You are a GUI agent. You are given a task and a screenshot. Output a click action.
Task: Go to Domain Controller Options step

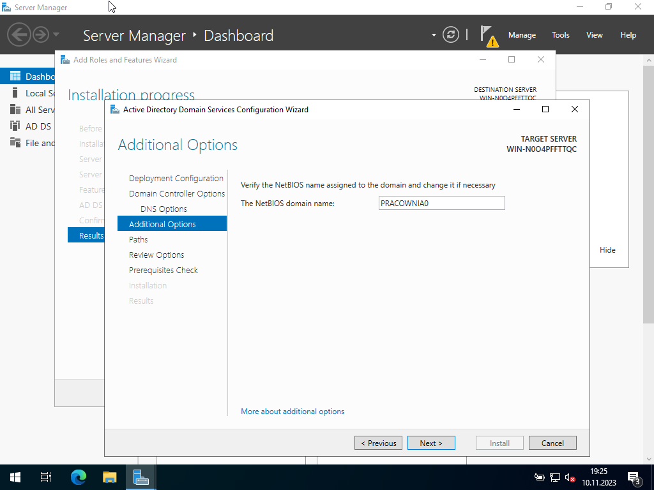pyautogui.click(x=177, y=194)
